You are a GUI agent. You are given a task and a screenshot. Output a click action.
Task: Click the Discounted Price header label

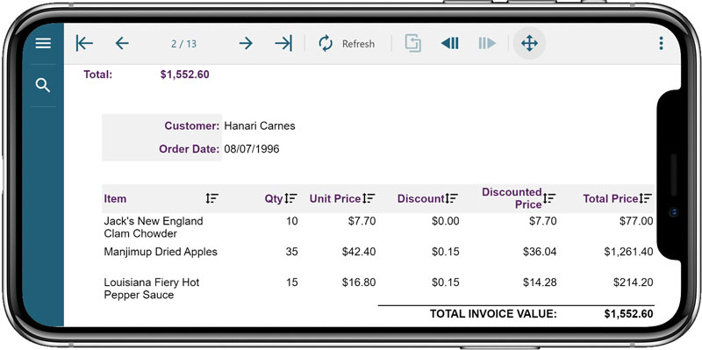(x=512, y=198)
